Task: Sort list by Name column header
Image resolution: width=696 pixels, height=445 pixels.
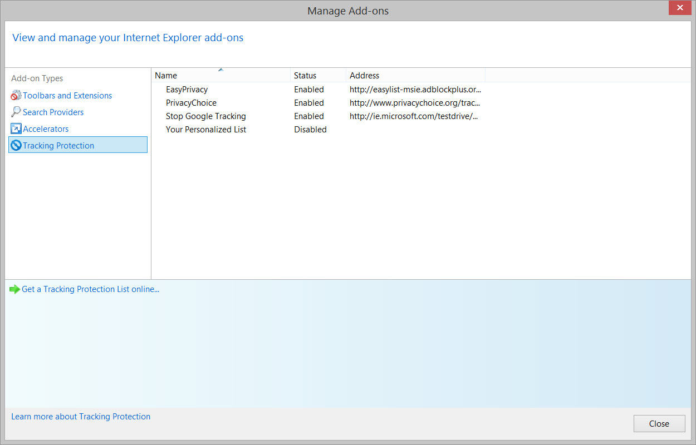Action: click(x=221, y=75)
